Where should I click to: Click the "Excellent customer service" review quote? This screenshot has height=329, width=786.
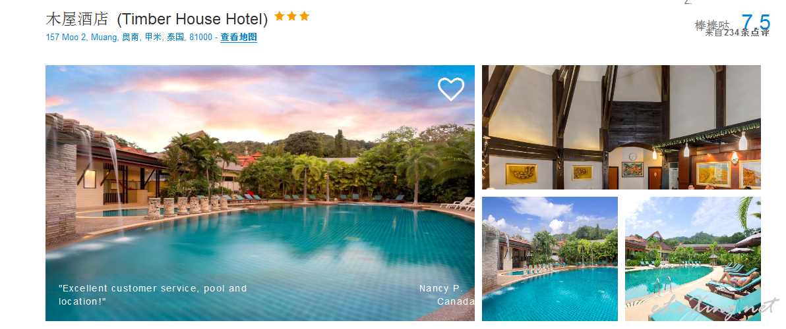(153, 295)
